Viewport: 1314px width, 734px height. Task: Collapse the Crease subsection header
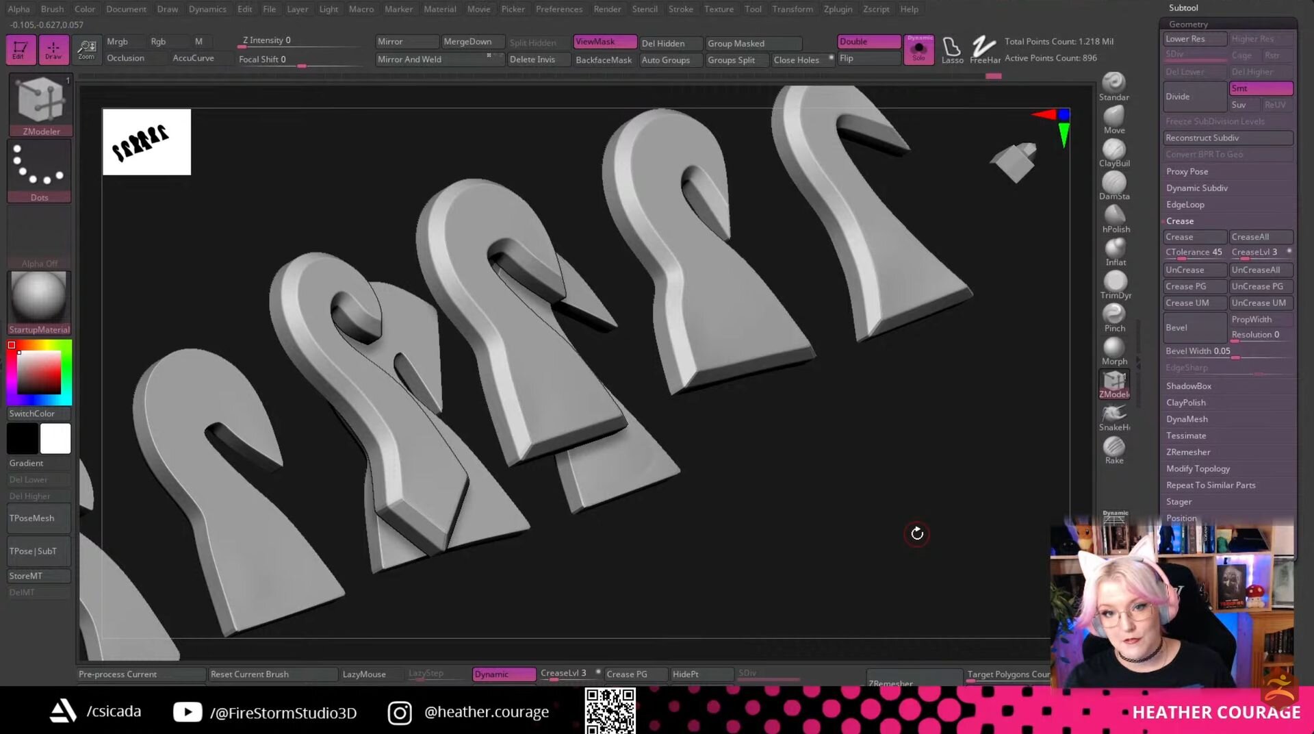coord(1180,221)
